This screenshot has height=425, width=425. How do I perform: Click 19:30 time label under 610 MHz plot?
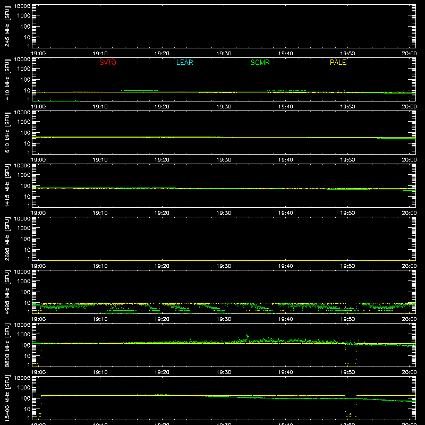[224, 160]
